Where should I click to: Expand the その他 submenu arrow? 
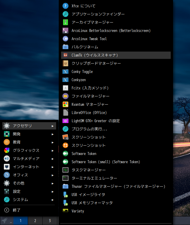tap(53, 183)
